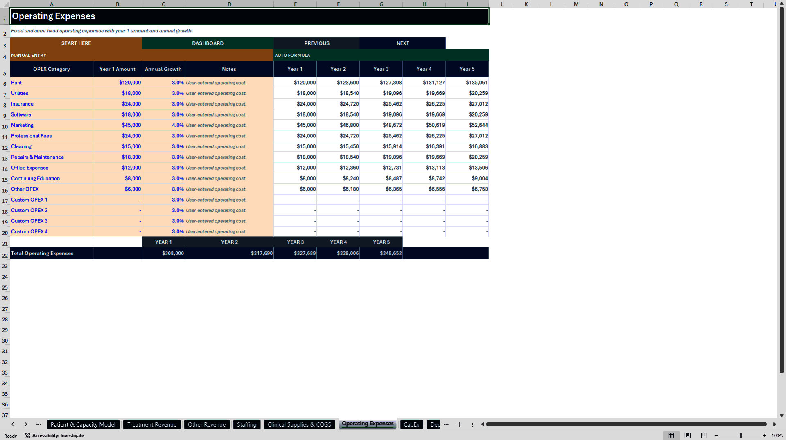Open Patient & Capacity Model tab
This screenshot has height=440, width=786.
[x=83, y=424]
